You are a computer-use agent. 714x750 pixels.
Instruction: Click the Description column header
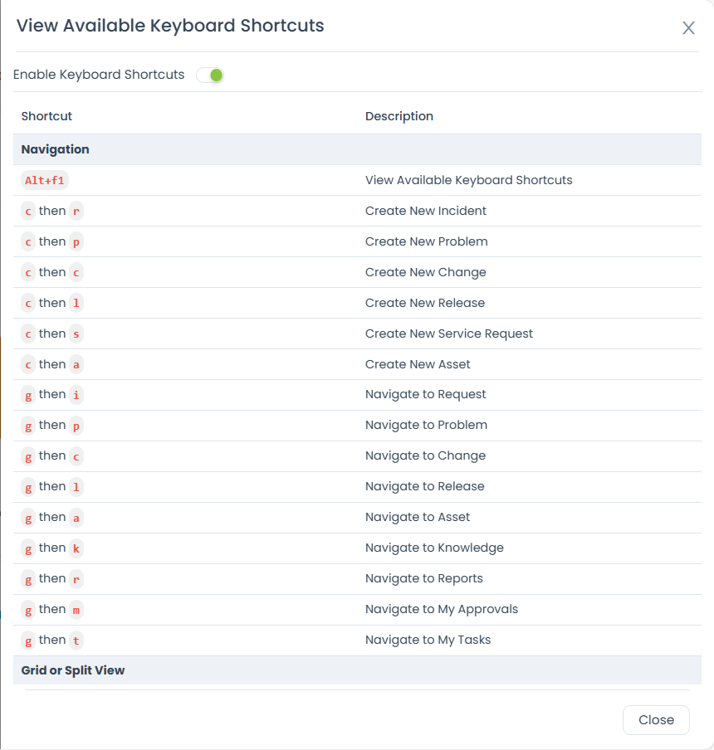(x=399, y=116)
